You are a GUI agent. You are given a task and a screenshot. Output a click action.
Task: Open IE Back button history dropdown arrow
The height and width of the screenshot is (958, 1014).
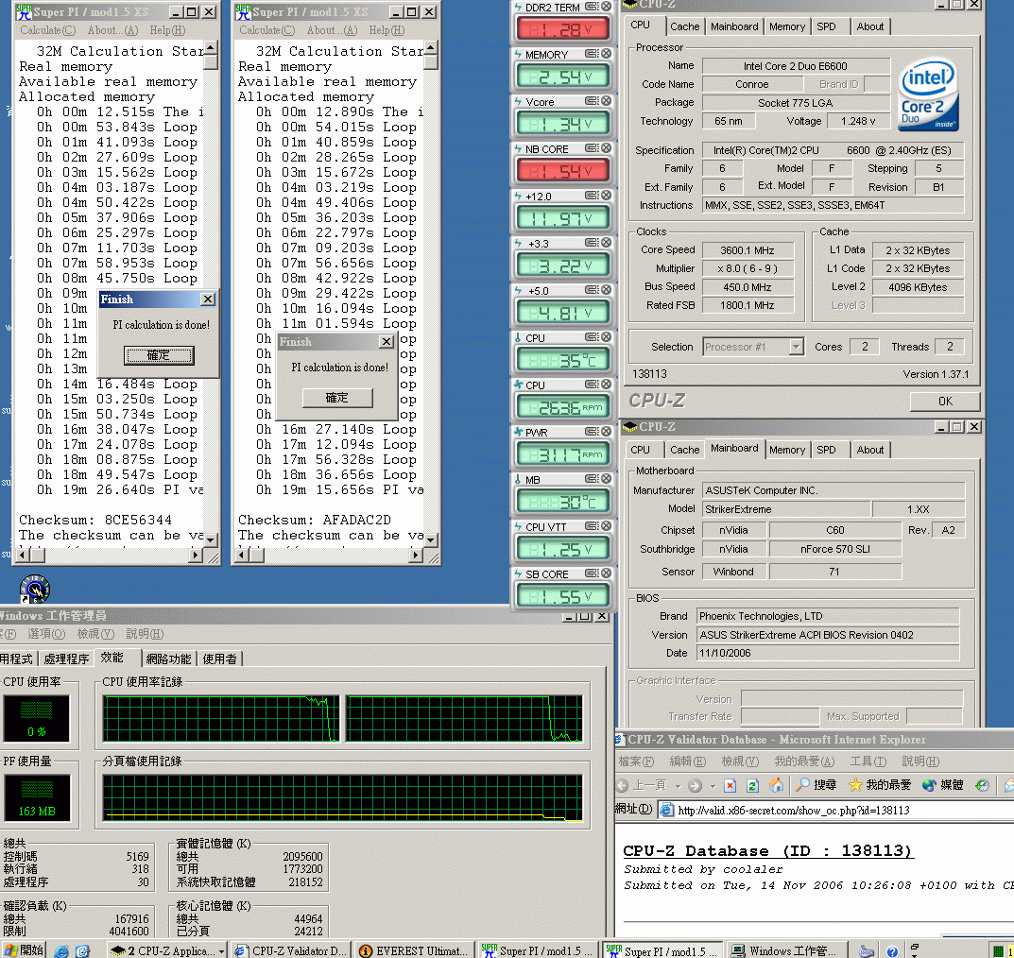point(677,786)
